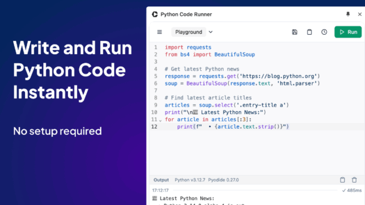Click the 17:12:17 timestamp in the output
The height and width of the screenshot is (205, 365).
click(160, 190)
